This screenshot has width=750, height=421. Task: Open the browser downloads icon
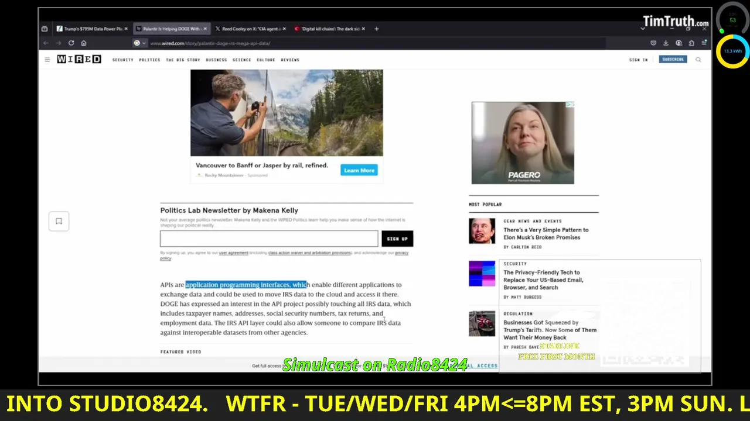pyautogui.click(x=666, y=43)
